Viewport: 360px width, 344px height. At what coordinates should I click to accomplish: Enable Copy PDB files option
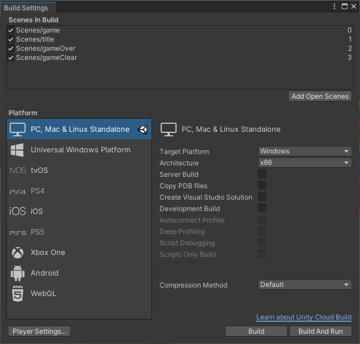pyautogui.click(x=262, y=186)
